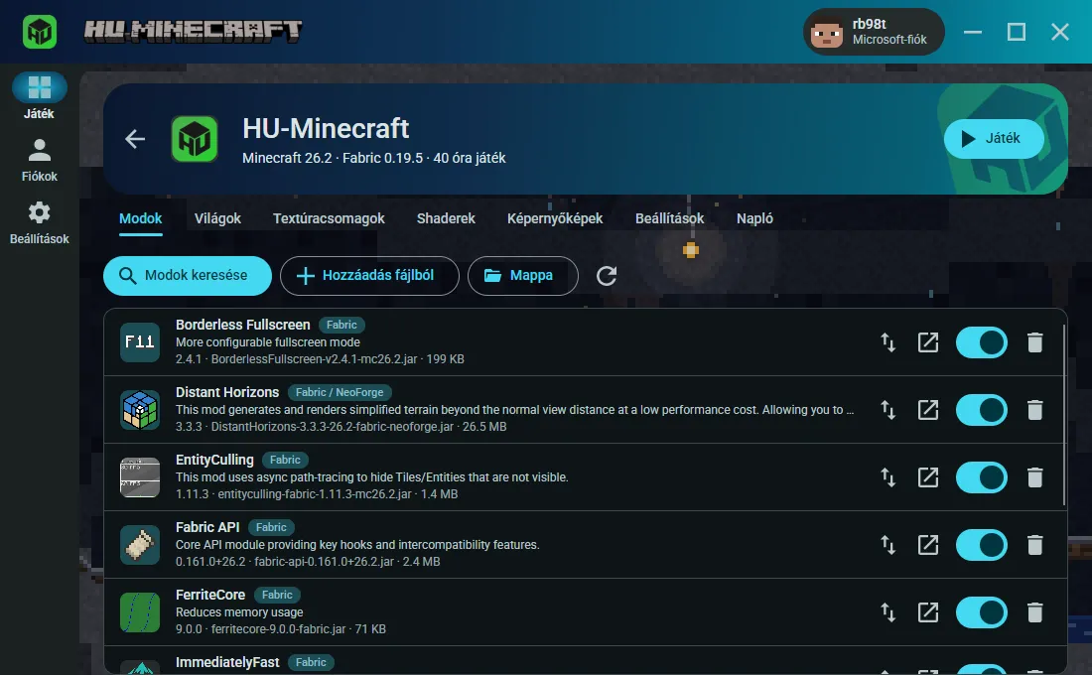Select the Beállítások tab in instance tabs
This screenshot has height=675, width=1092.
pyautogui.click(x=669, y=218)
